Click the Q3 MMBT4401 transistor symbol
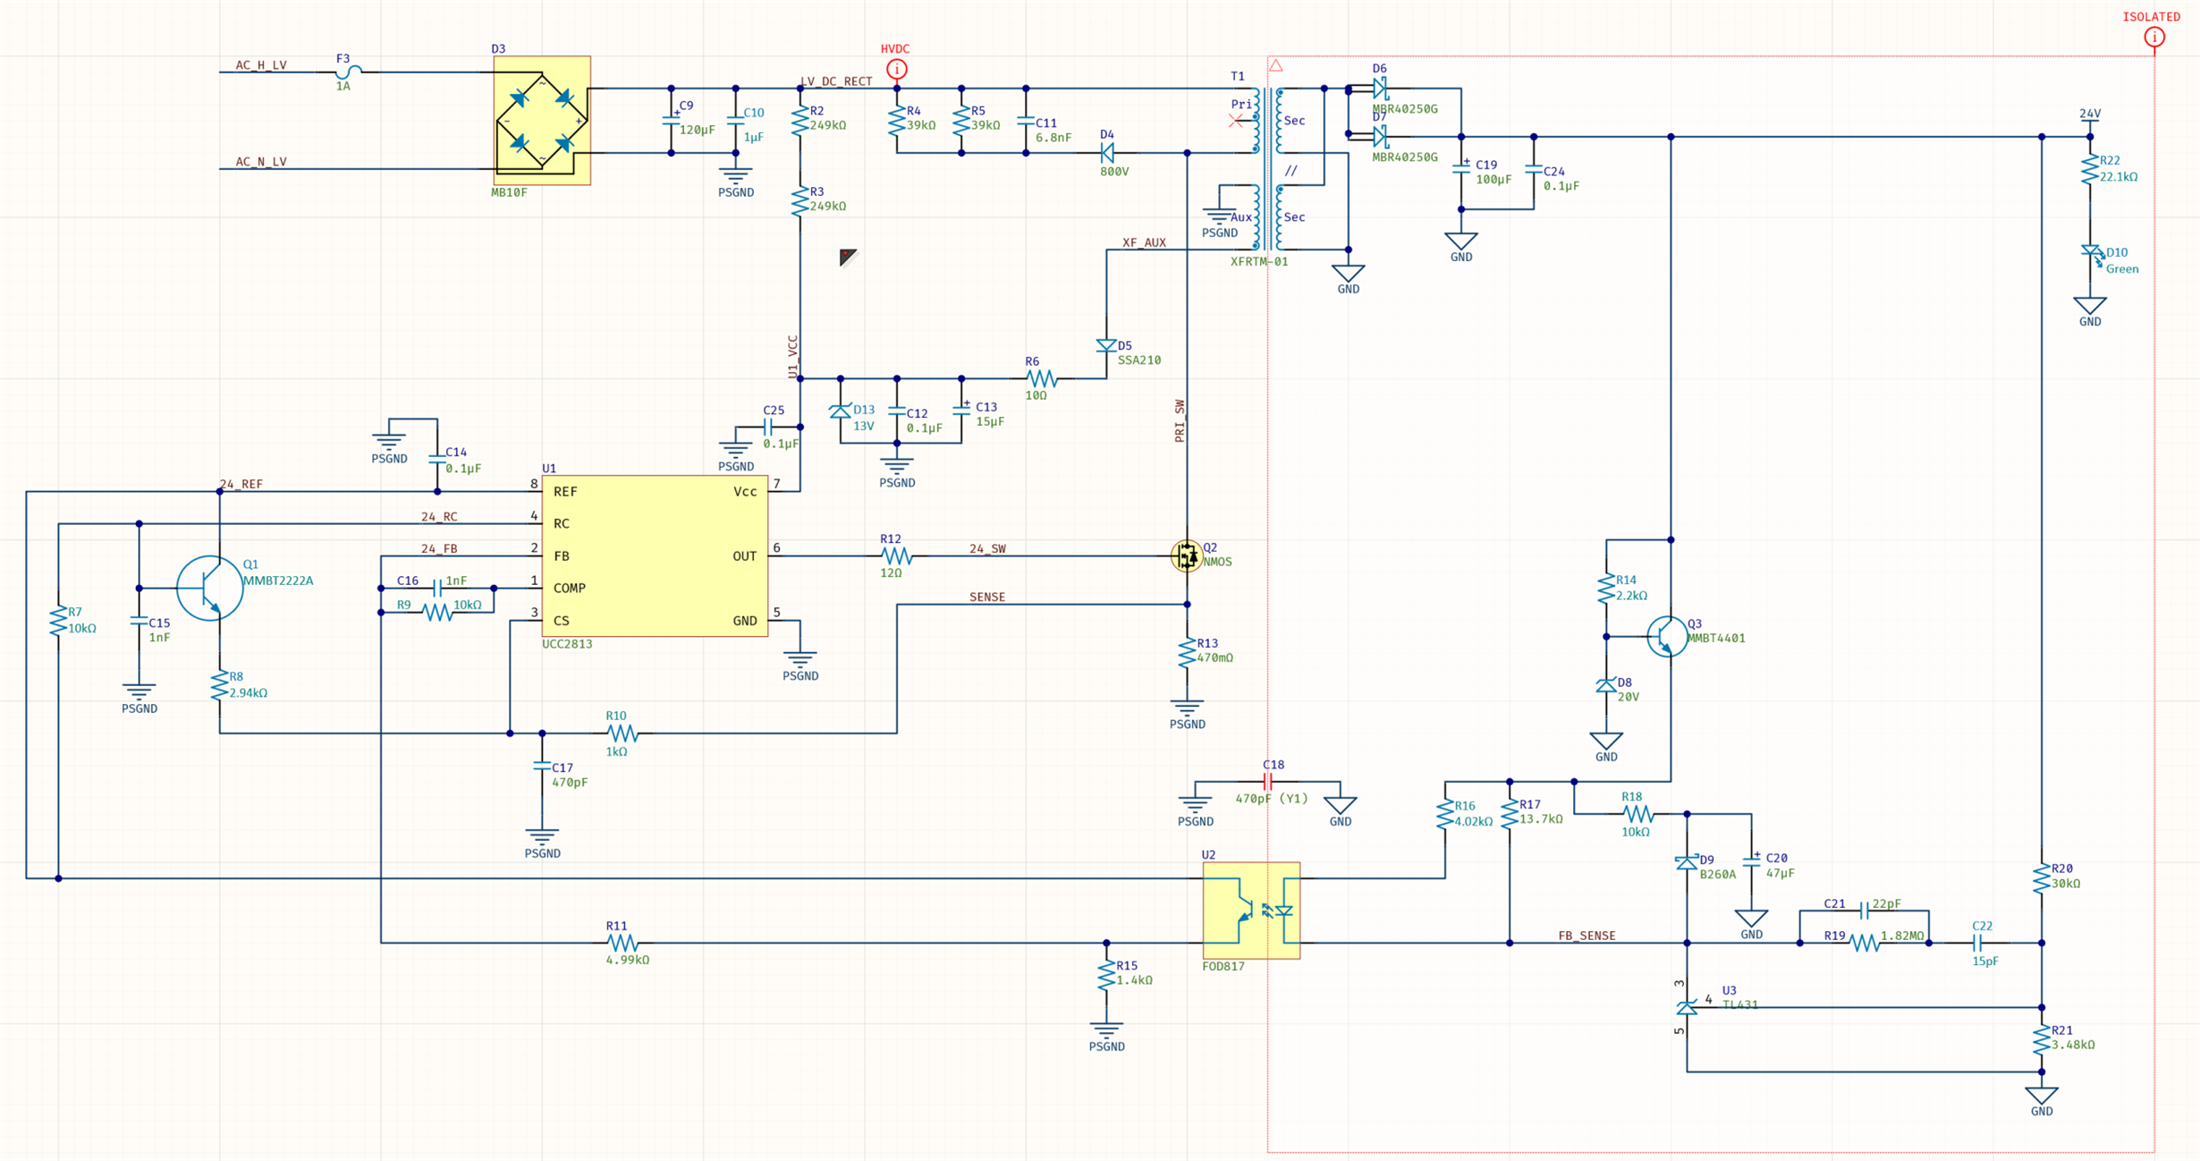The width and height of the screenshot is (2200, 1161). [x=1667, y=636]
